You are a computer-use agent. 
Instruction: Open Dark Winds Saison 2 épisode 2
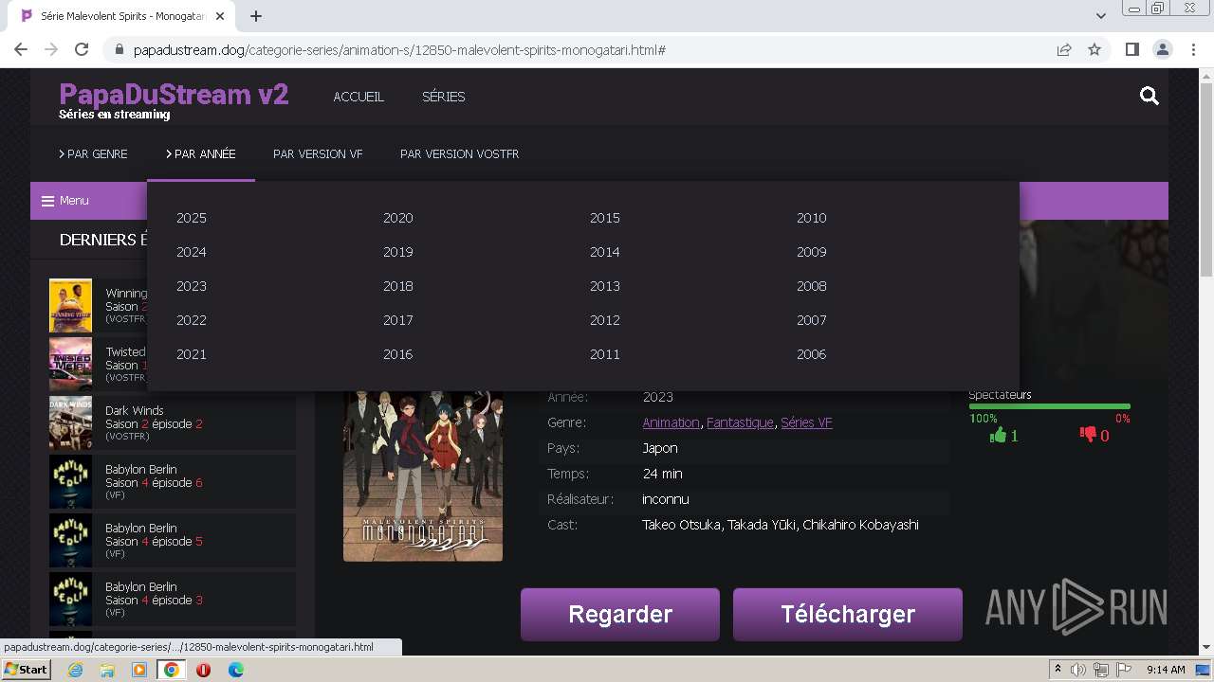pos(172,422)
